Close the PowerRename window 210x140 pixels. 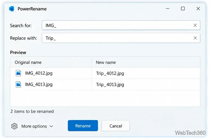pyautogui.click(x=198, y=8)
